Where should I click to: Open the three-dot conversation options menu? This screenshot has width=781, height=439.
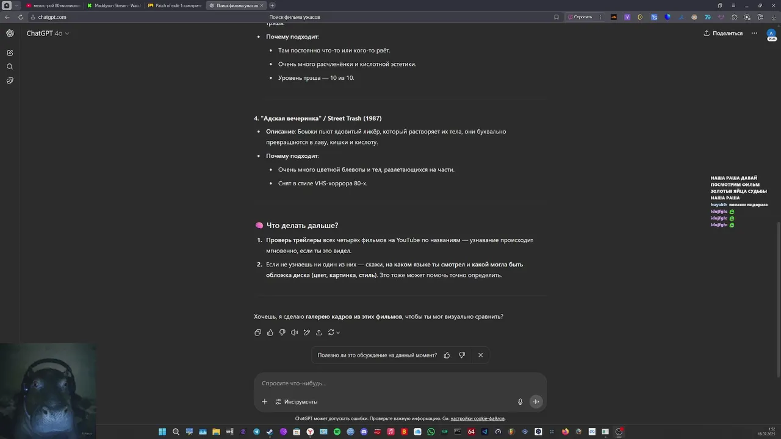click(x=754, y=34)
